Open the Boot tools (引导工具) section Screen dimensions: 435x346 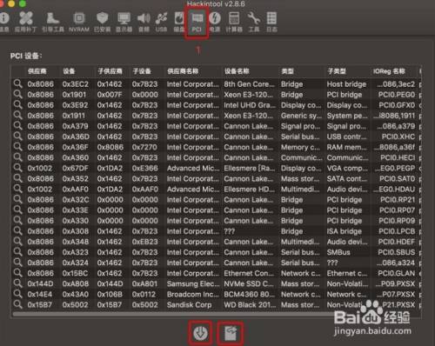[53, 22]
